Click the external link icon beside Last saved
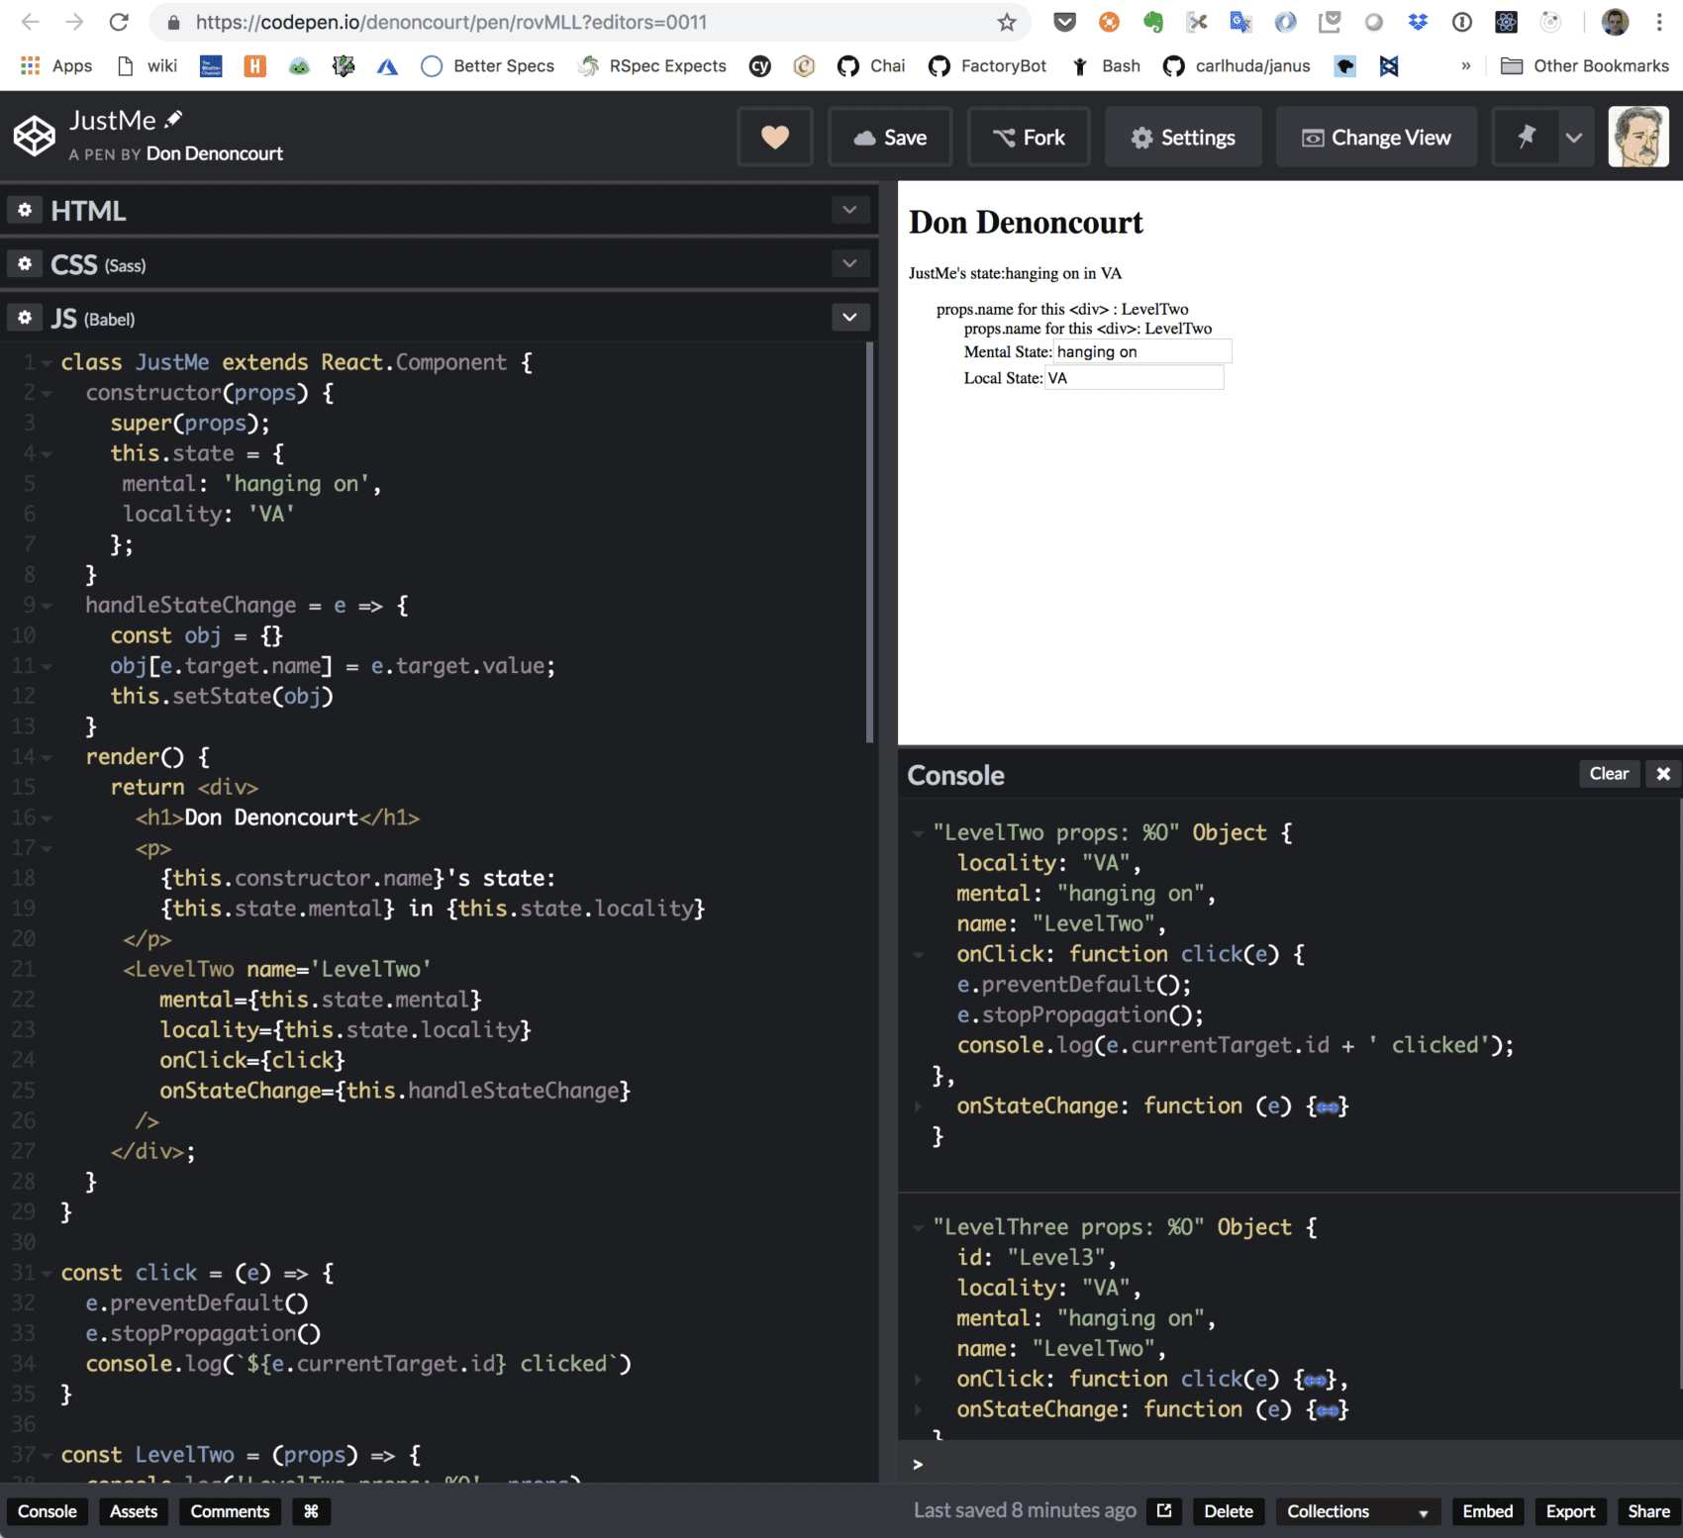This screenshot has height=1538, width=1683. [1163, 1511]
